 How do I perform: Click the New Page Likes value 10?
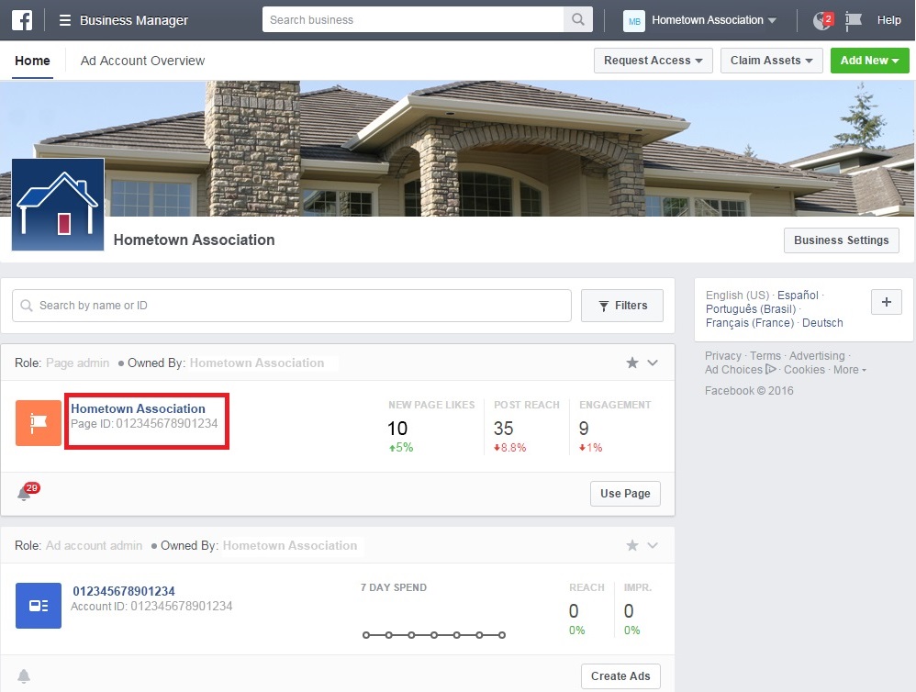click(397, 429)
